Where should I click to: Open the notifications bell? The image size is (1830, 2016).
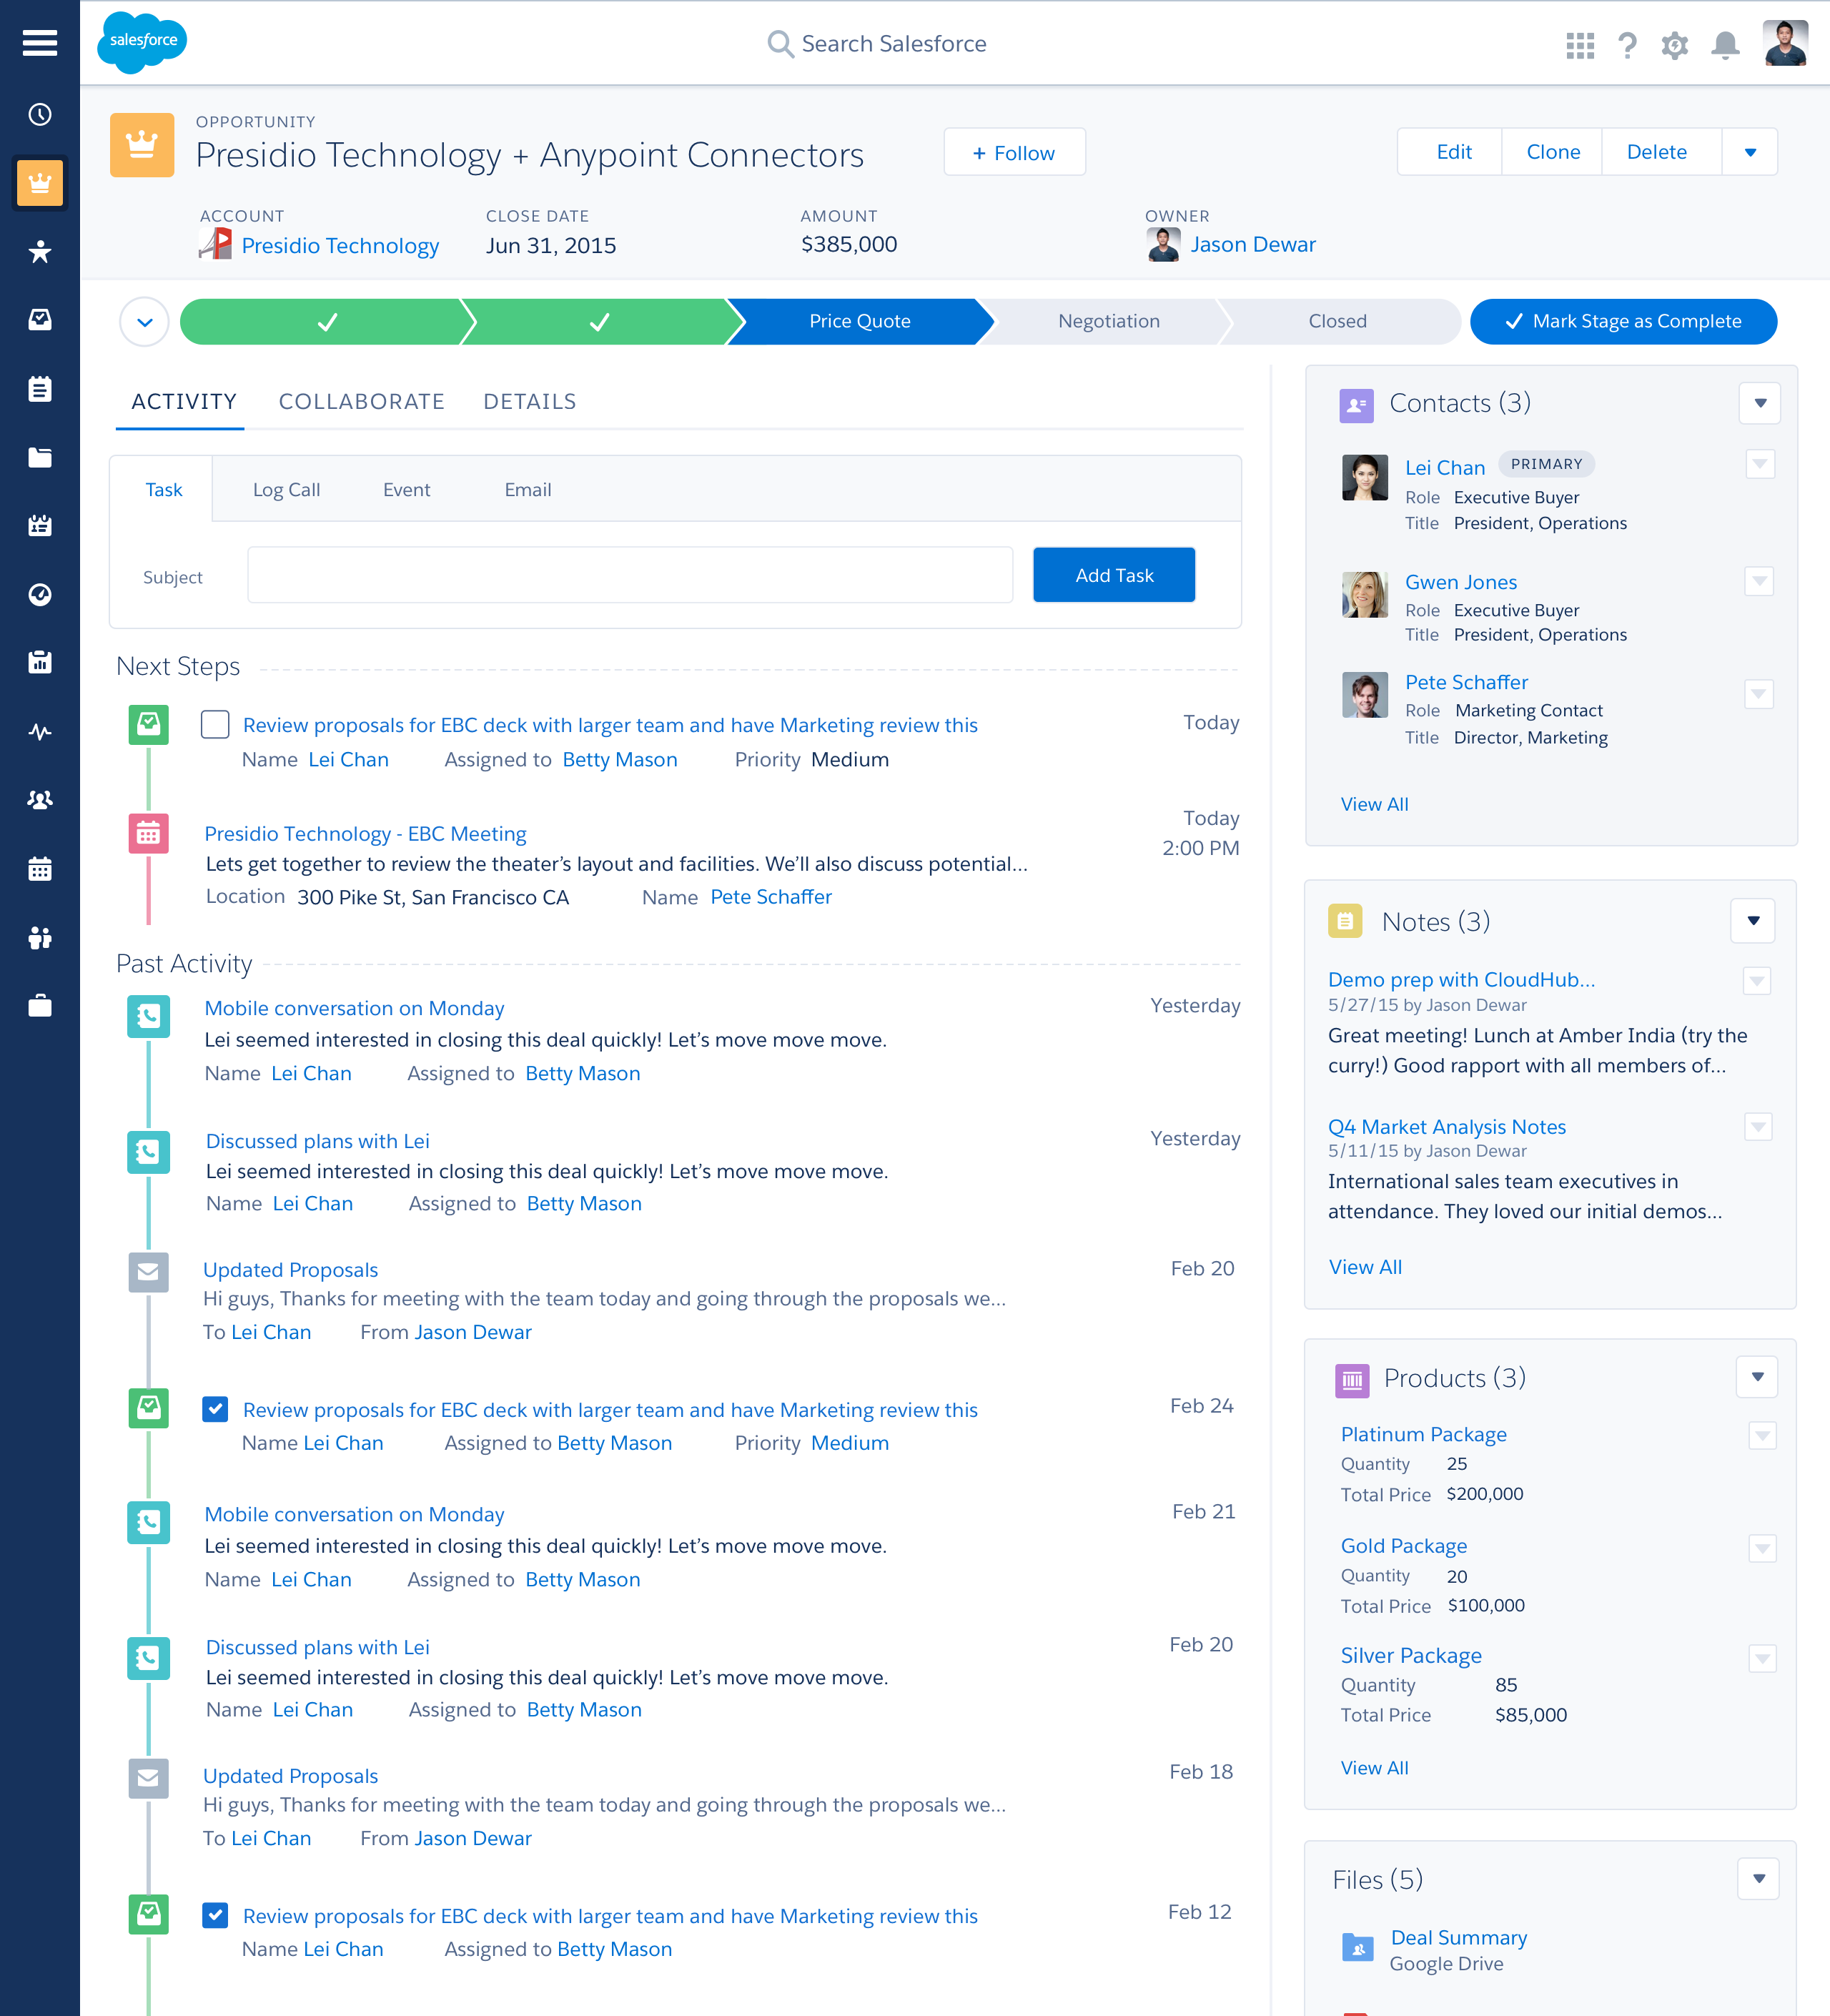(x=1725, y=45)
